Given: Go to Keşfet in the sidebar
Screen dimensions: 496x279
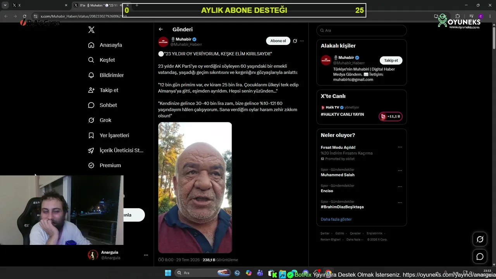Looking at the screenshot, I should 107,60.
